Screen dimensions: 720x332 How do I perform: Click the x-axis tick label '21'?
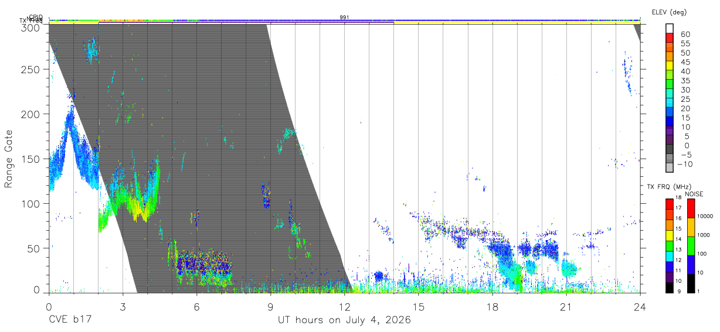coord(566,306)
